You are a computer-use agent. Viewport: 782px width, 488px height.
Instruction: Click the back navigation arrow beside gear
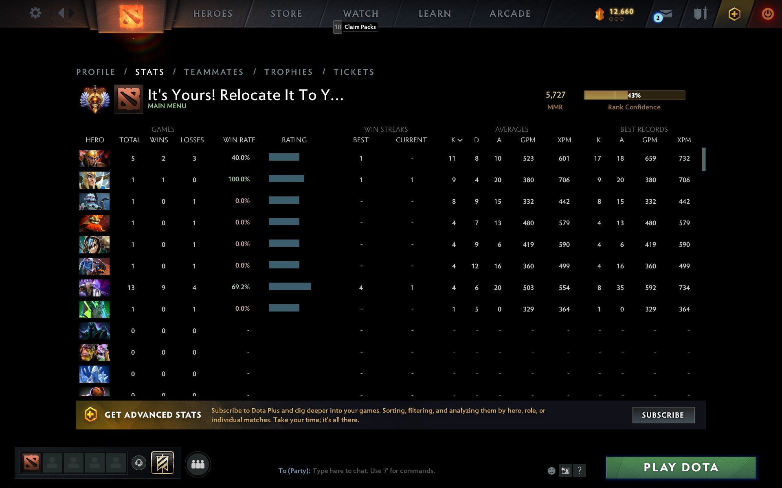62,13
